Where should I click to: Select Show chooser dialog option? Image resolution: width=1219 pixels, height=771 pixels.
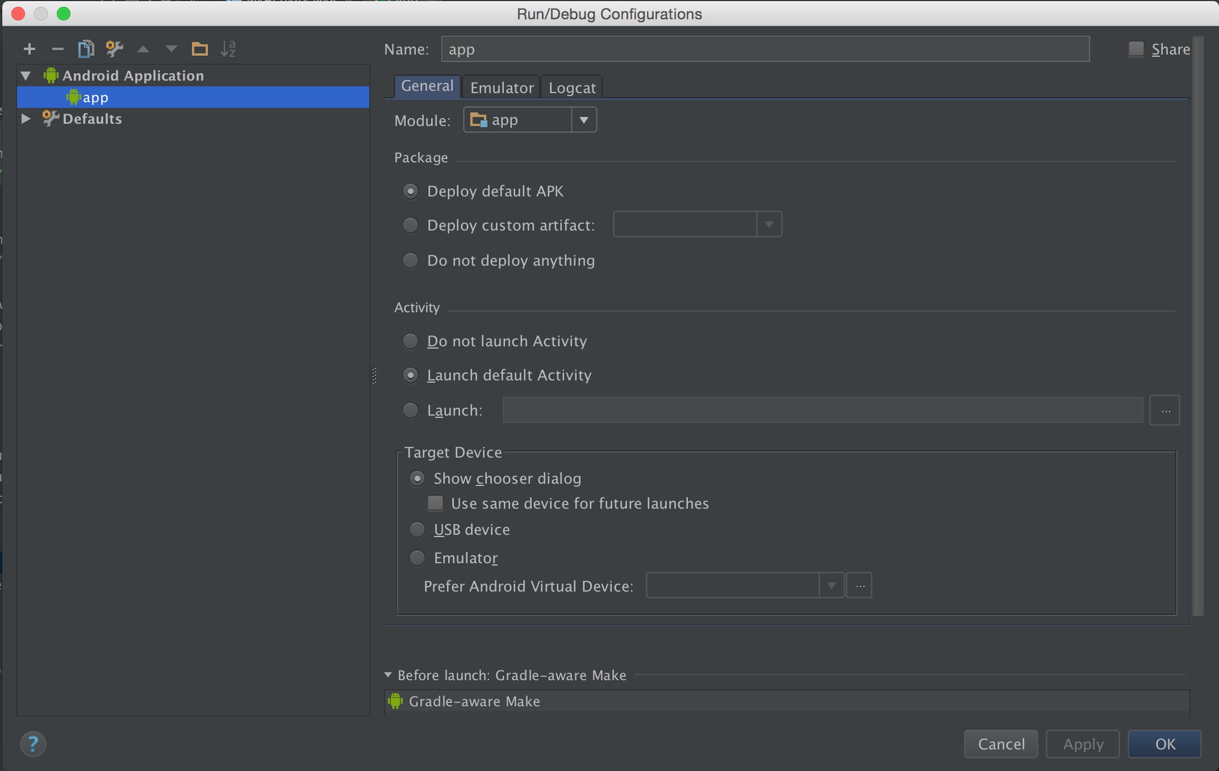[x=417, y=479]
